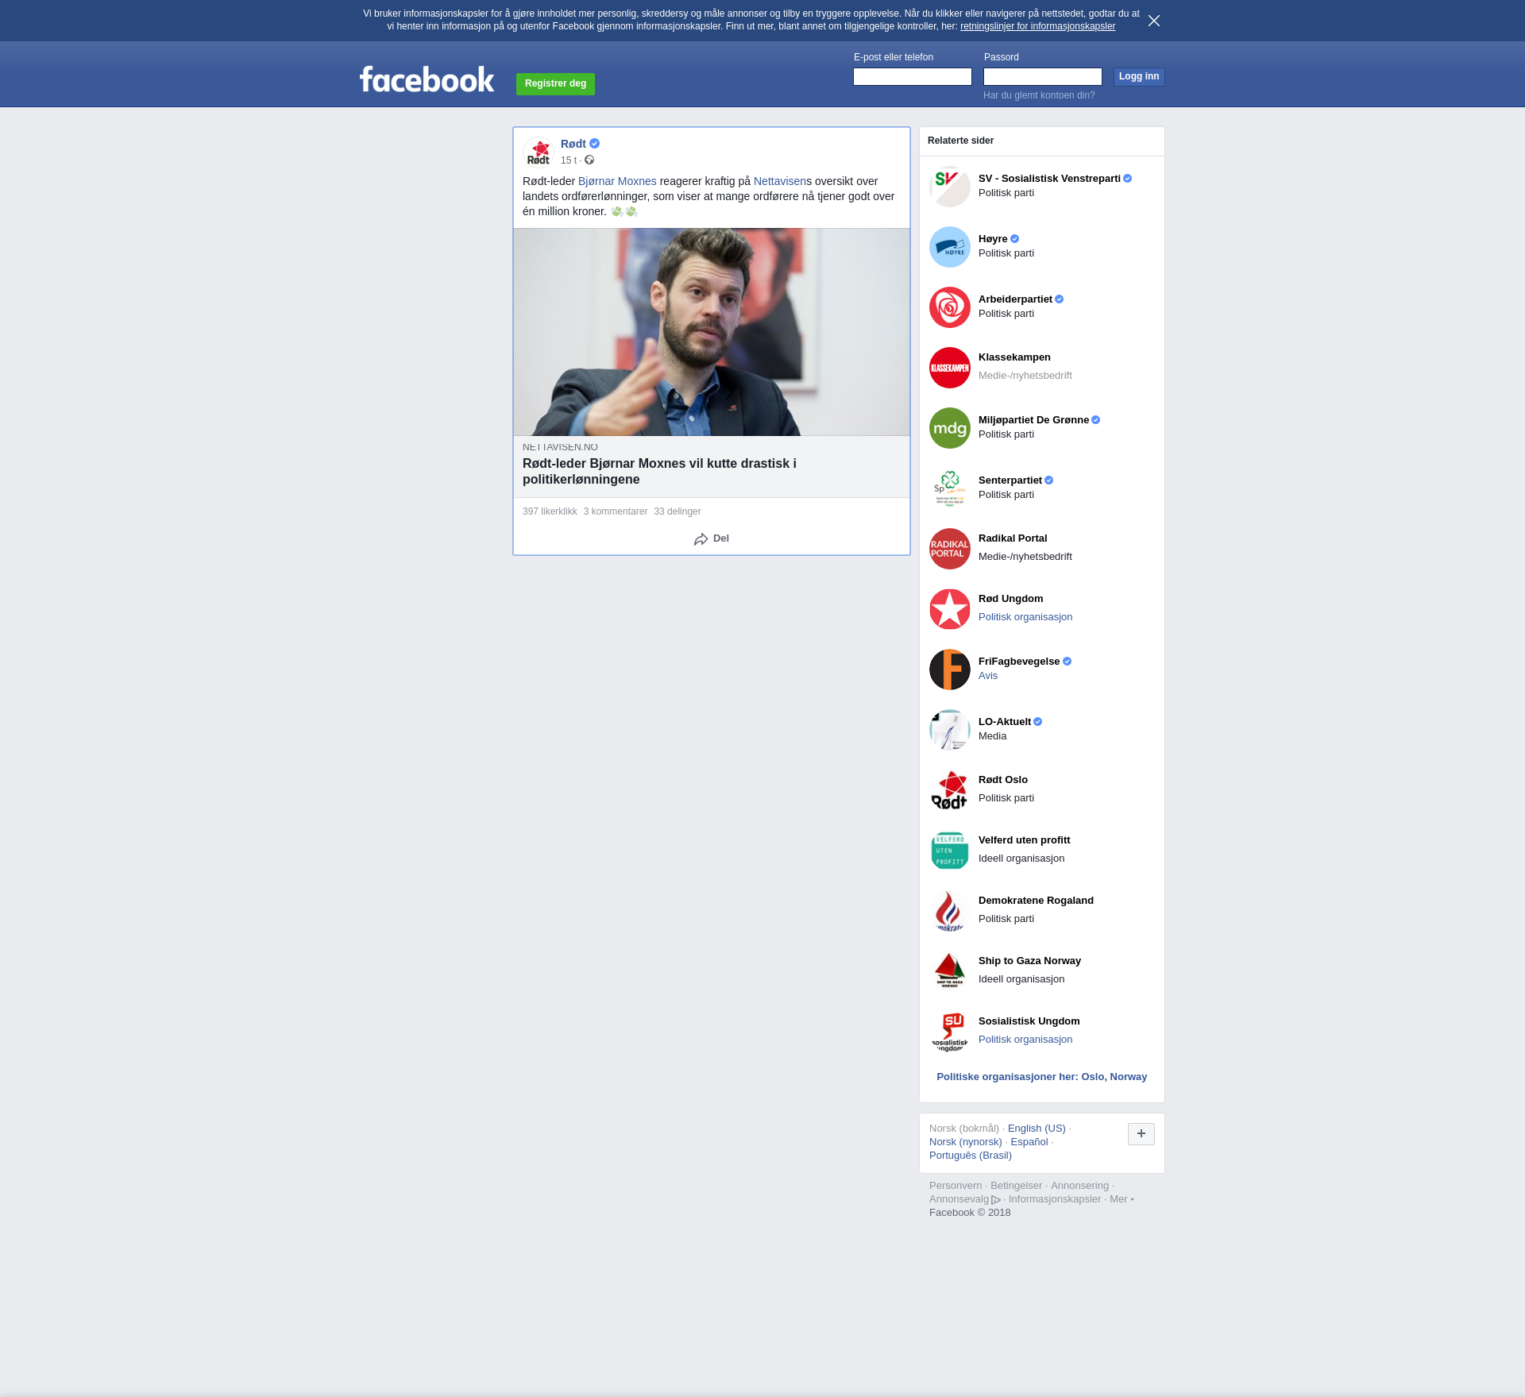Image resolution: width=1525 pixels, height=1397 pixels.
Task: Open Miljøpartiet De Grønne page name
Action: [x=1033, y=420]
